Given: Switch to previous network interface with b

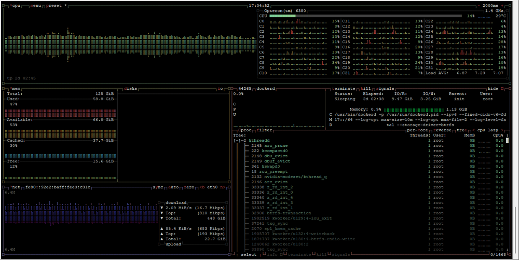Looking at the screenshot, I should coord(202,187).
